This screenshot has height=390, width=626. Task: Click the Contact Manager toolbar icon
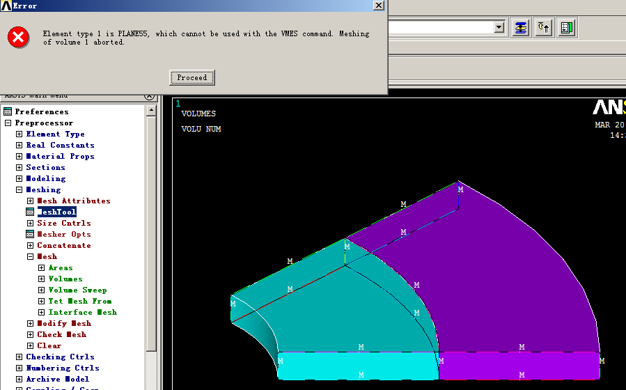pos(566,28)
